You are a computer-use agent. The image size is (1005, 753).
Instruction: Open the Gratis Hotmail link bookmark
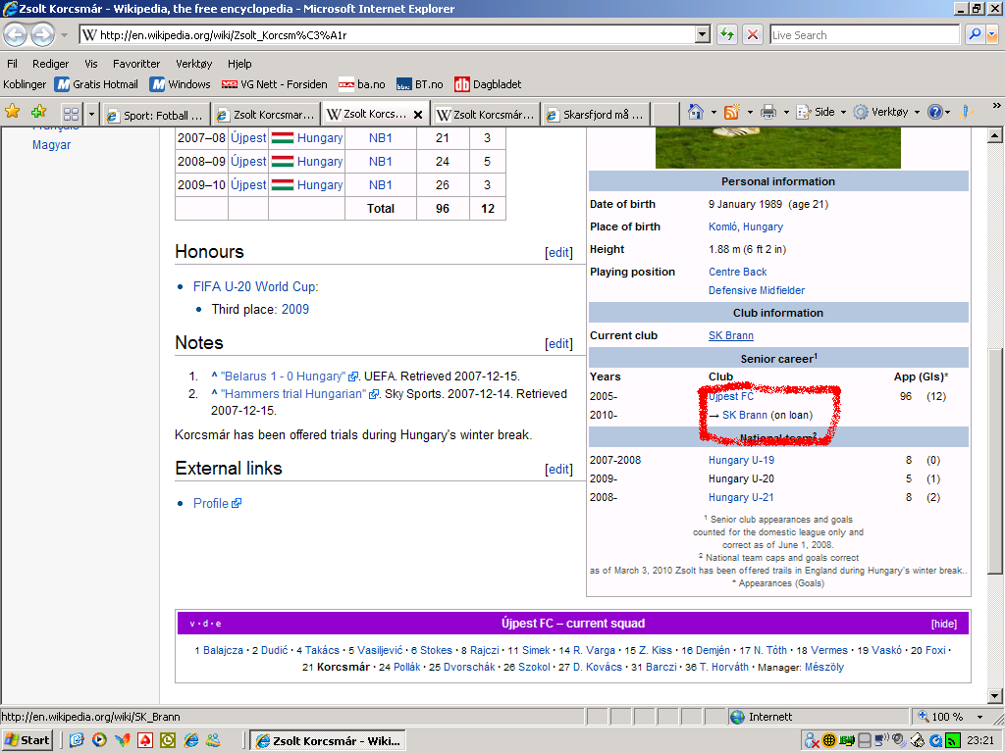pos(96,84)
